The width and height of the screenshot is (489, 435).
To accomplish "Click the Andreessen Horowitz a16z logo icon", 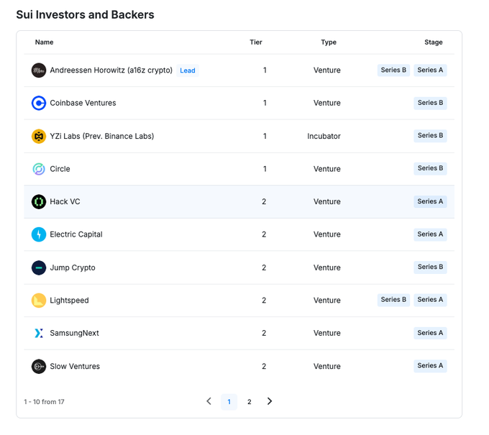I will coord(39,70).
